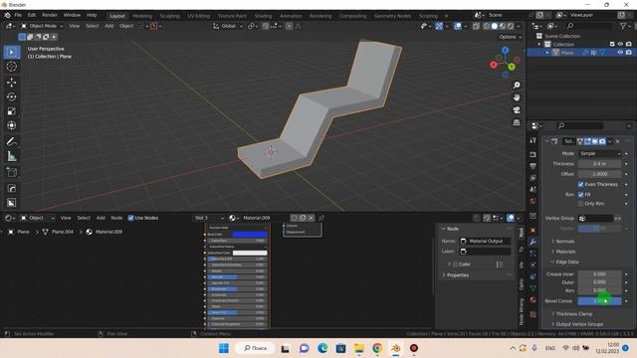
Task: Open the Render menu
Action: [50, 15]
